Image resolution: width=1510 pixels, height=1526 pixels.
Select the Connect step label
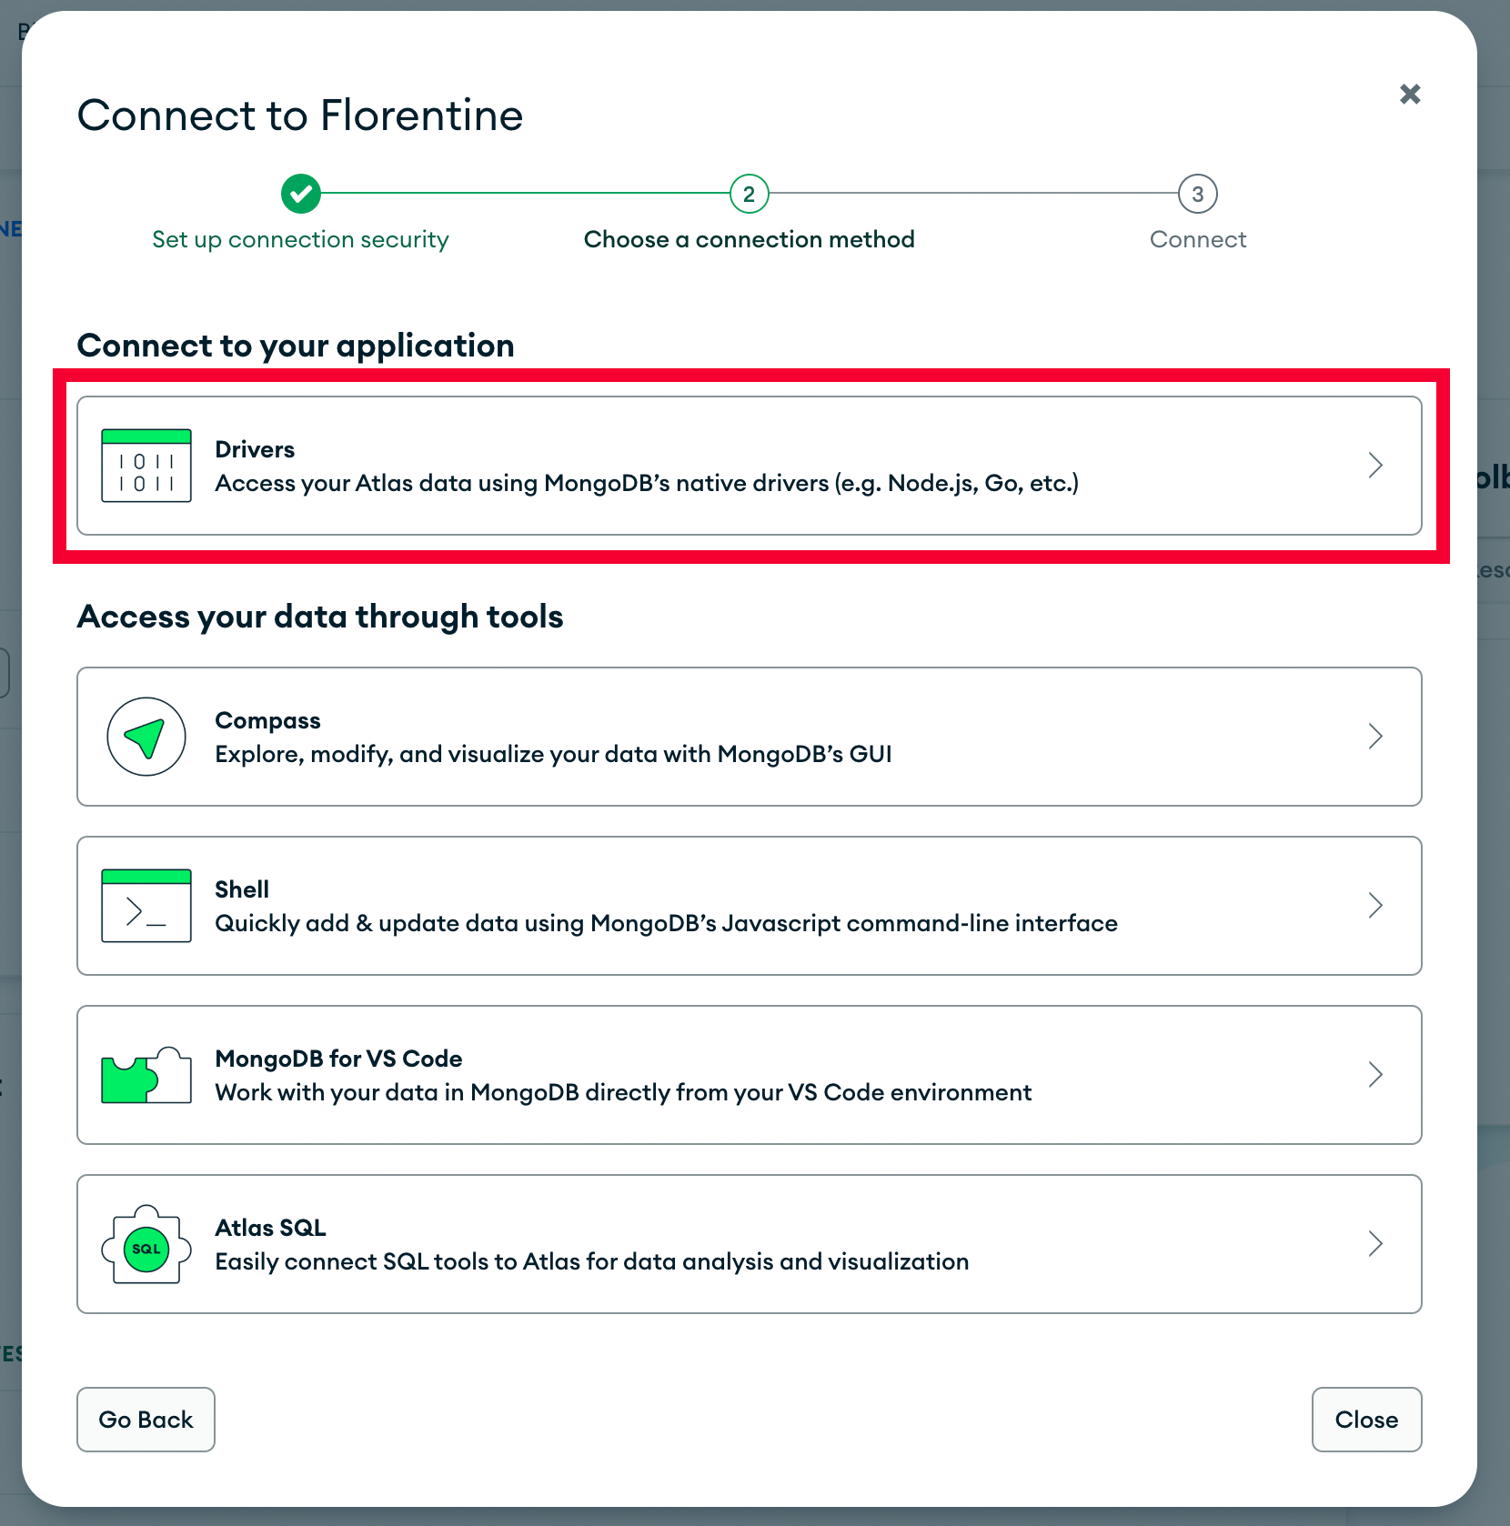click(1198, 239)
